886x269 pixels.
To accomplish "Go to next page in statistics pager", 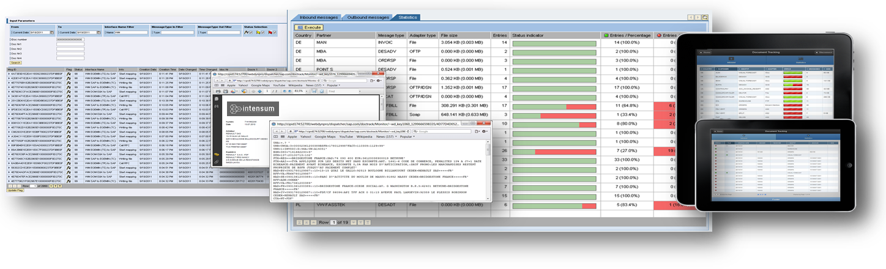I will 360,223.
